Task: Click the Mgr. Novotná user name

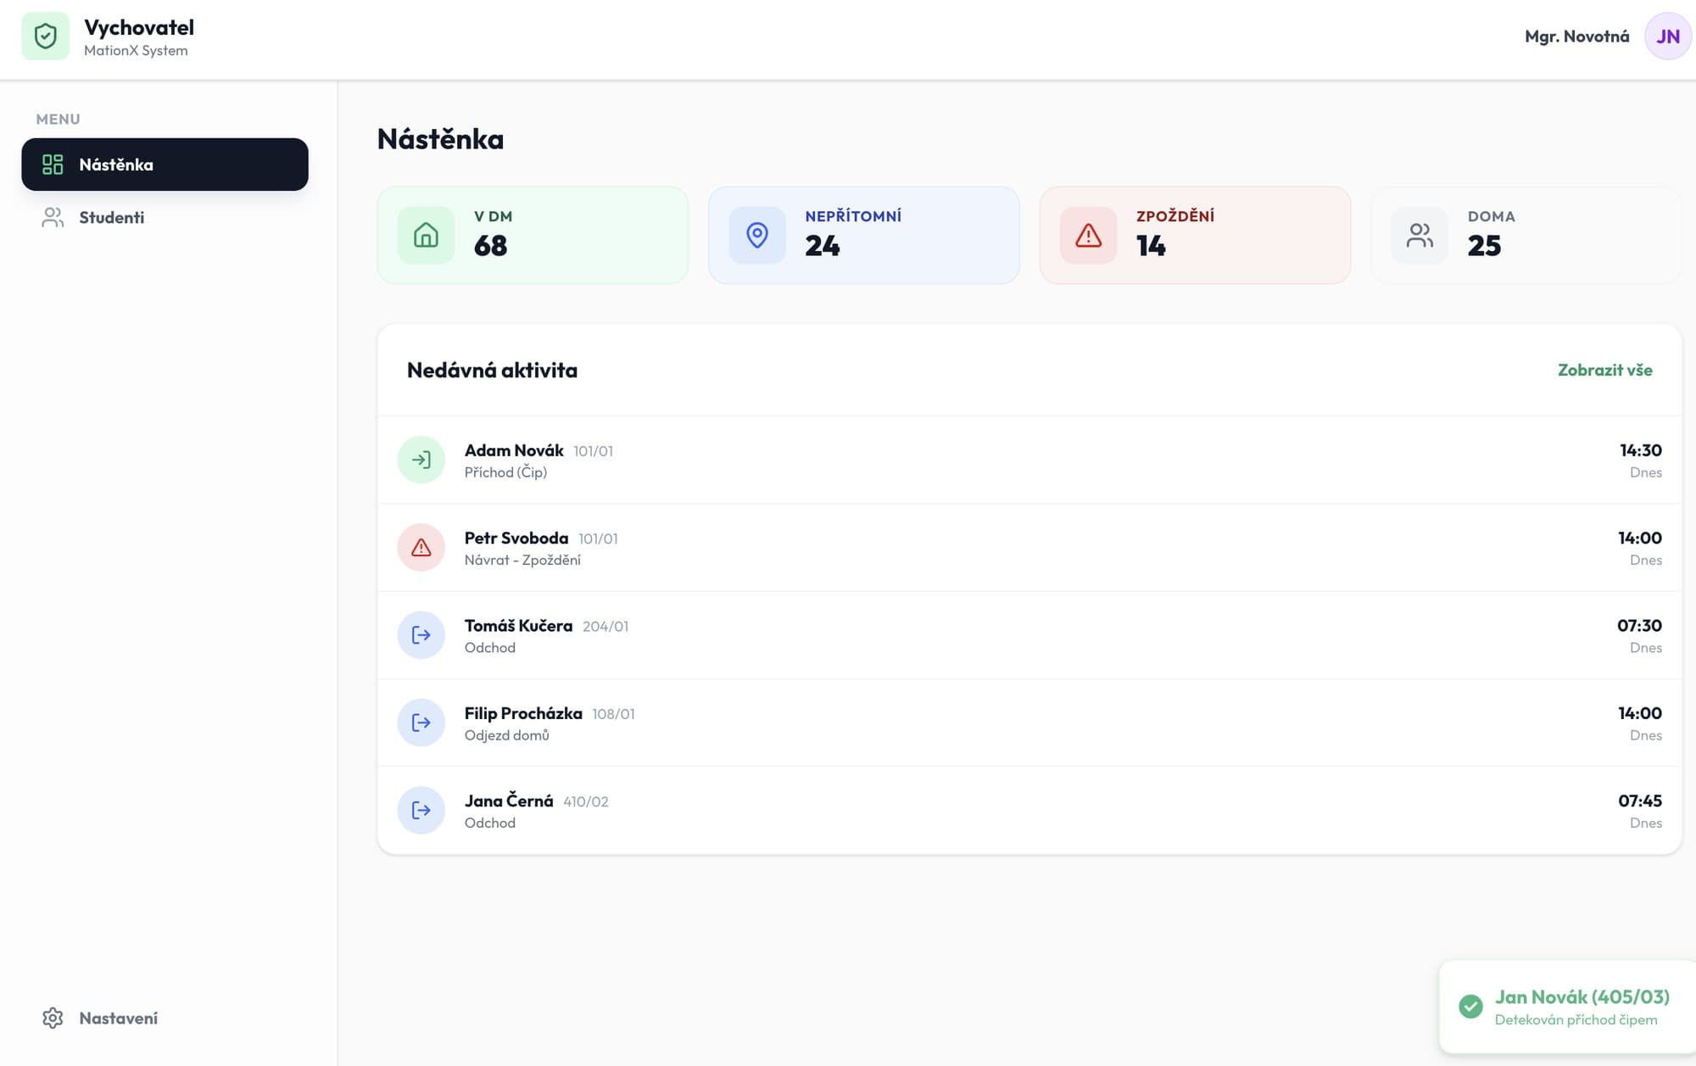Action: [1576, 36]
